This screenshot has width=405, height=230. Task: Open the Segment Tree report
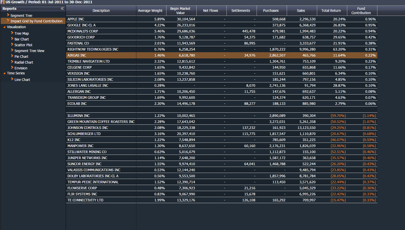pos(21,16)
